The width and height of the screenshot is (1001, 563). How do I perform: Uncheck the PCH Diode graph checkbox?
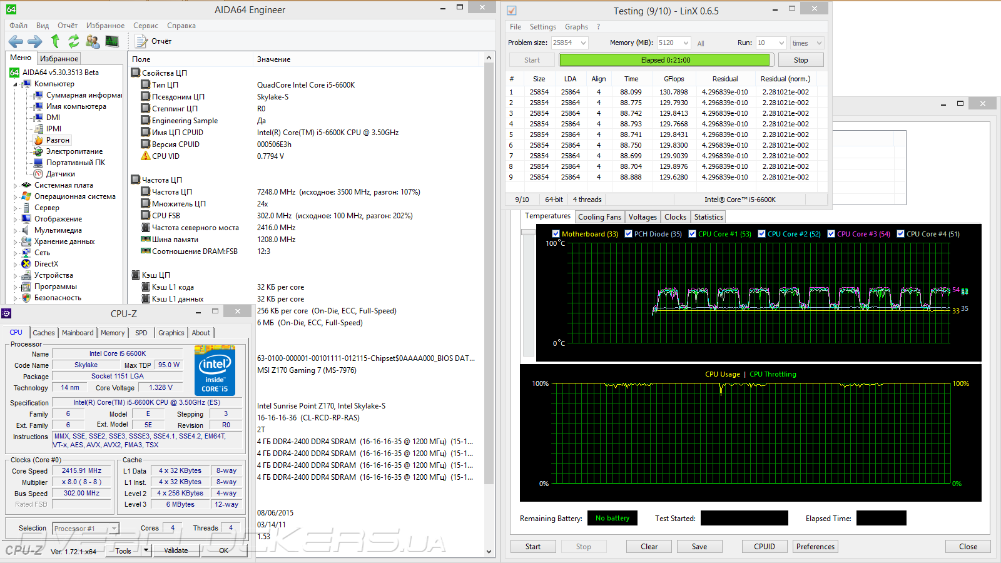[x=628, y=234]
